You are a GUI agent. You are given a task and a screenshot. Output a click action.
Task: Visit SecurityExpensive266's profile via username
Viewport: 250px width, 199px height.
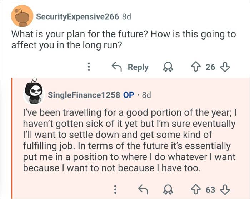(x=77, y=16)
